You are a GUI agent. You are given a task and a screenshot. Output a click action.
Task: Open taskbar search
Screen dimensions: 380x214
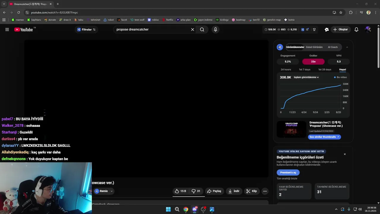177,209
